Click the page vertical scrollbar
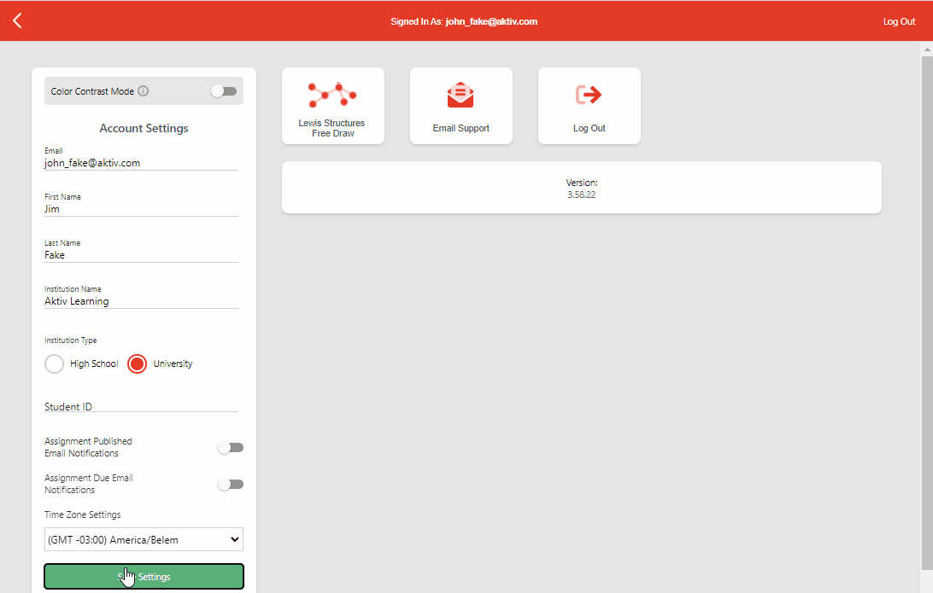The height and width of the screenshot is (593, 933). [926, 307]
